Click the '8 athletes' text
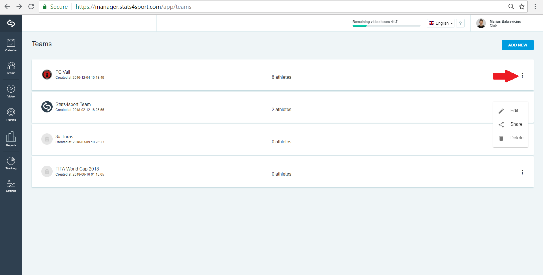Image resolution: width=543 pixels, height=275 pixels. [x=282, y=77]
